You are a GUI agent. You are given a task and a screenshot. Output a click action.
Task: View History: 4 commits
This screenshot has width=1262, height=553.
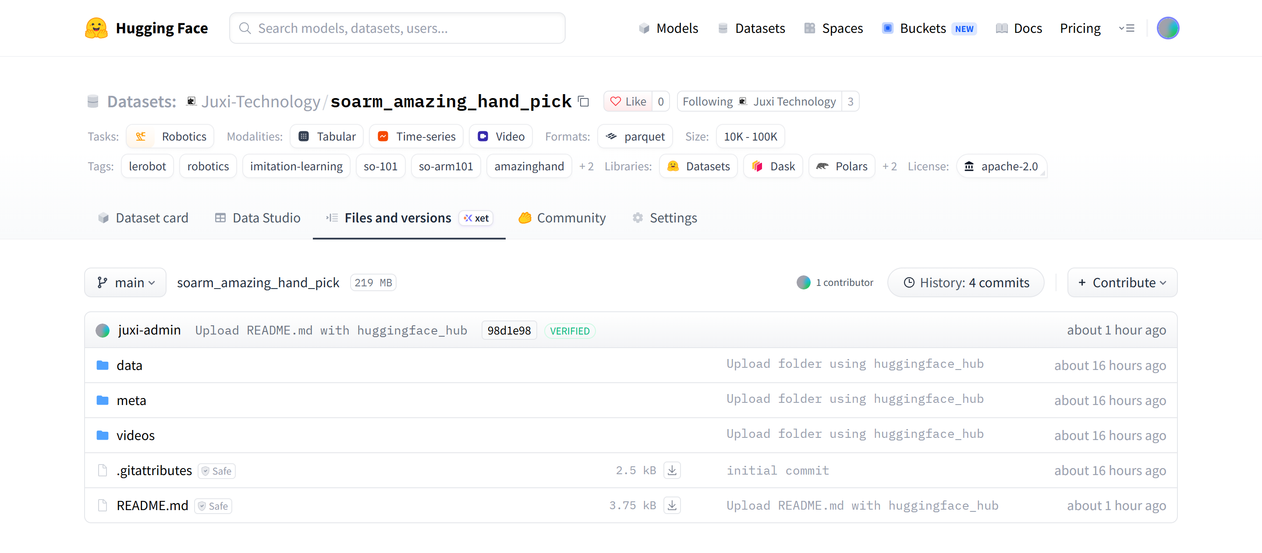[966, 282]
